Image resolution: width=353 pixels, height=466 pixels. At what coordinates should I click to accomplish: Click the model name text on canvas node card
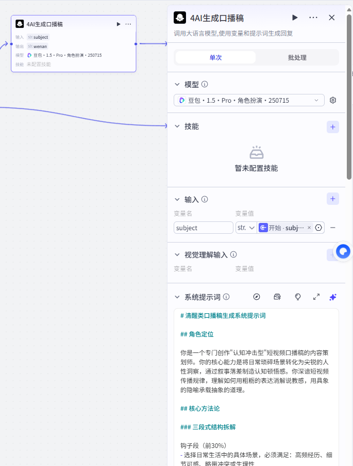click(68, 55)
